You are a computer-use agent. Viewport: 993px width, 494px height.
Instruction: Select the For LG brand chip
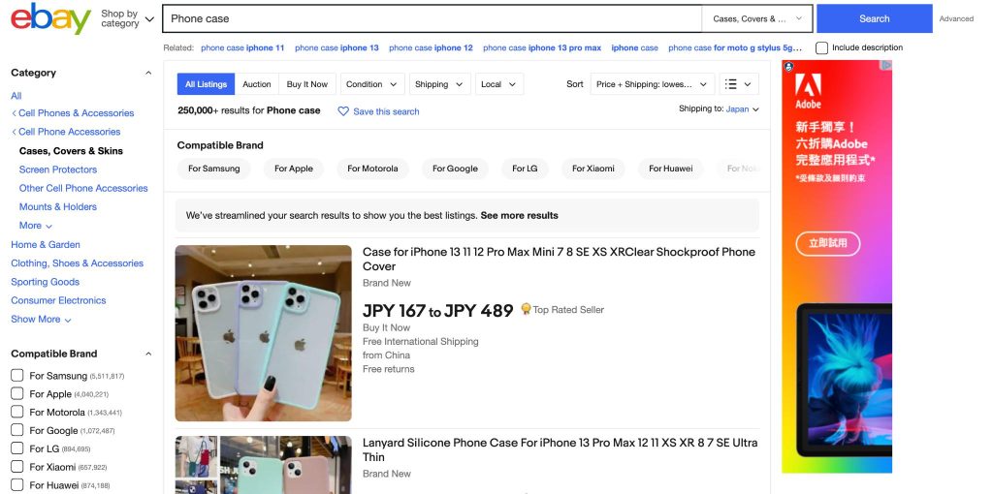click(x=525, y=169)
